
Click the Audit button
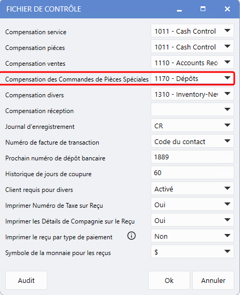tap(26, 280)
